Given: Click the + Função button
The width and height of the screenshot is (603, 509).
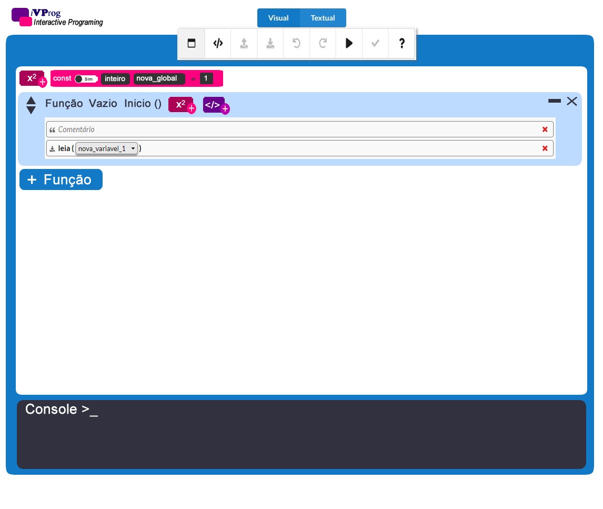Looking at the screenshot, I should click(61, 179).
